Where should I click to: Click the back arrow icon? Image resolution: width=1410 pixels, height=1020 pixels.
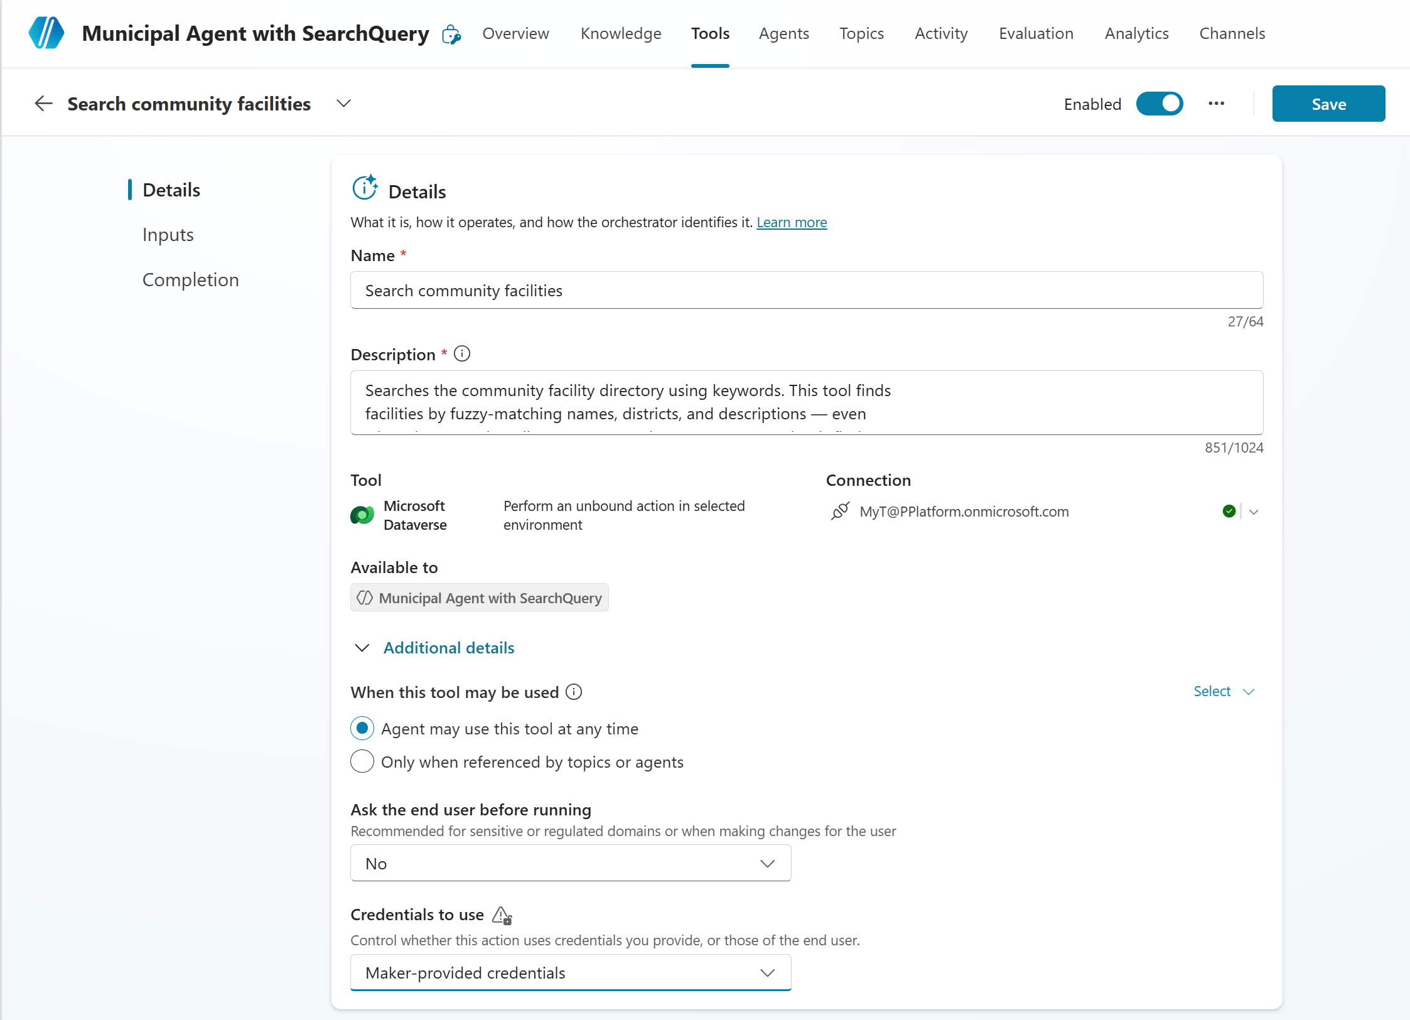43,104
